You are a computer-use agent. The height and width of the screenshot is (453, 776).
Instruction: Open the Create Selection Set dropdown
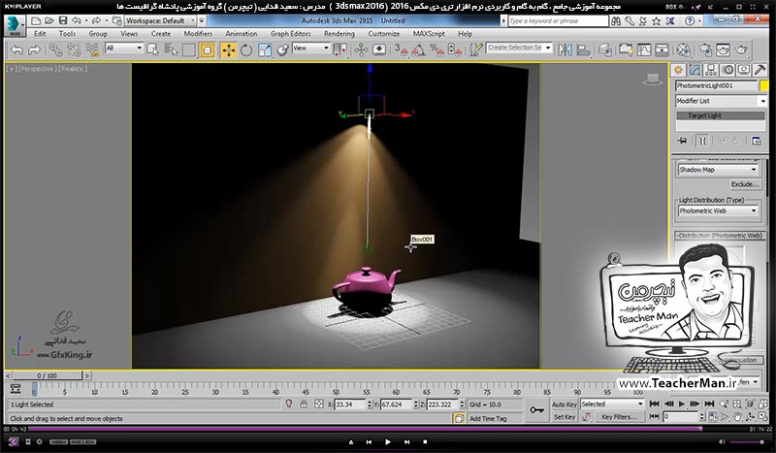click(x=519, y=49)
